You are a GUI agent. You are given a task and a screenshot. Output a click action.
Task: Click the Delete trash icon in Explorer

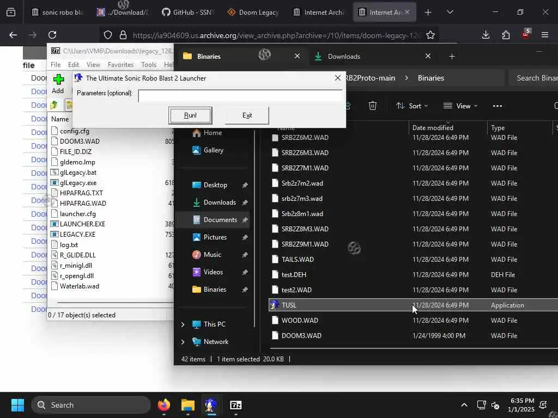coord(373,106)
